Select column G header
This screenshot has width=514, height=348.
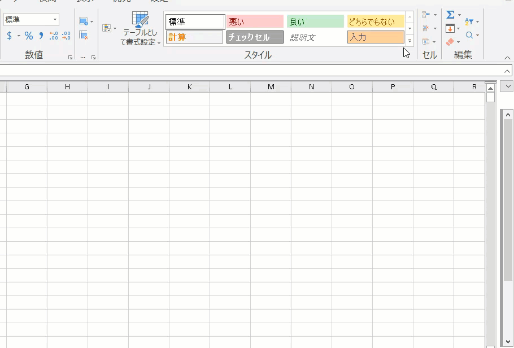[x=27, y=87]
